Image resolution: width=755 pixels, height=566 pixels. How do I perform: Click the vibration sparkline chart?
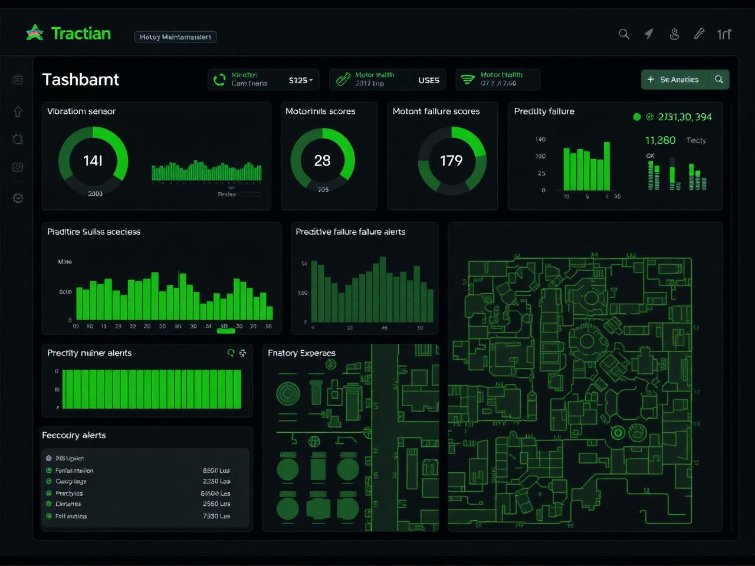pos(206,171)
